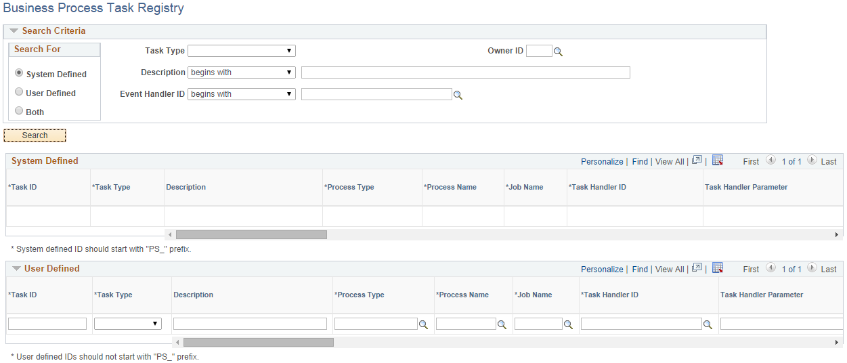Look up Task Handler ID in User Defined row
The image size is (847, 363).
click(708, 325)
